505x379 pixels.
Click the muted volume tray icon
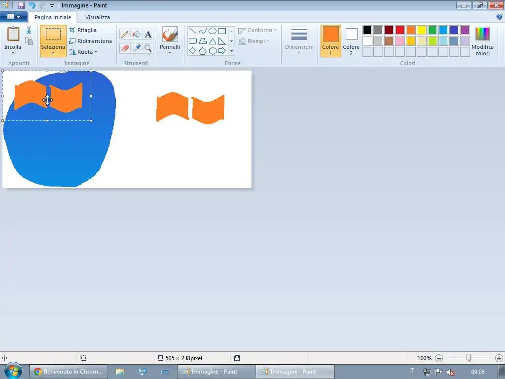coord(451,372)
